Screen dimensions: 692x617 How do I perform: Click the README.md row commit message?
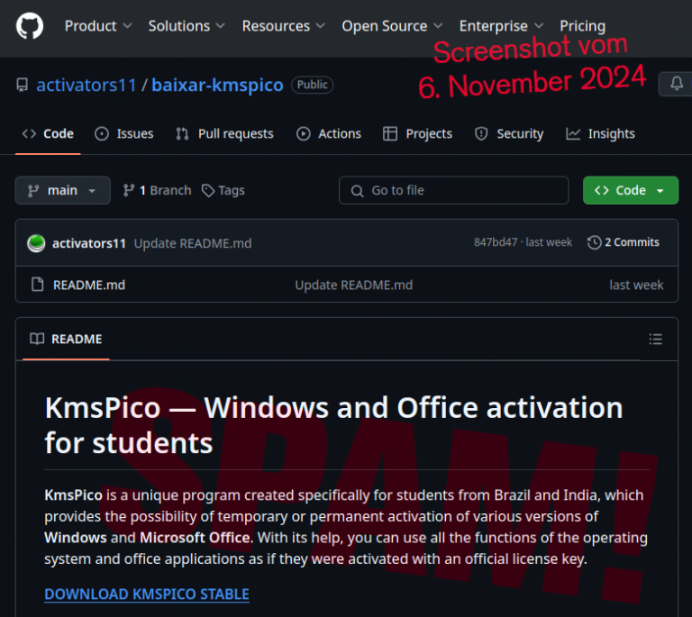coord(354,285)
